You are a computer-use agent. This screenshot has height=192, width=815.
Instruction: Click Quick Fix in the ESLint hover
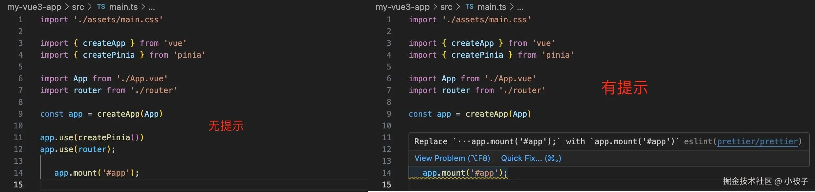tap(531, 158)
